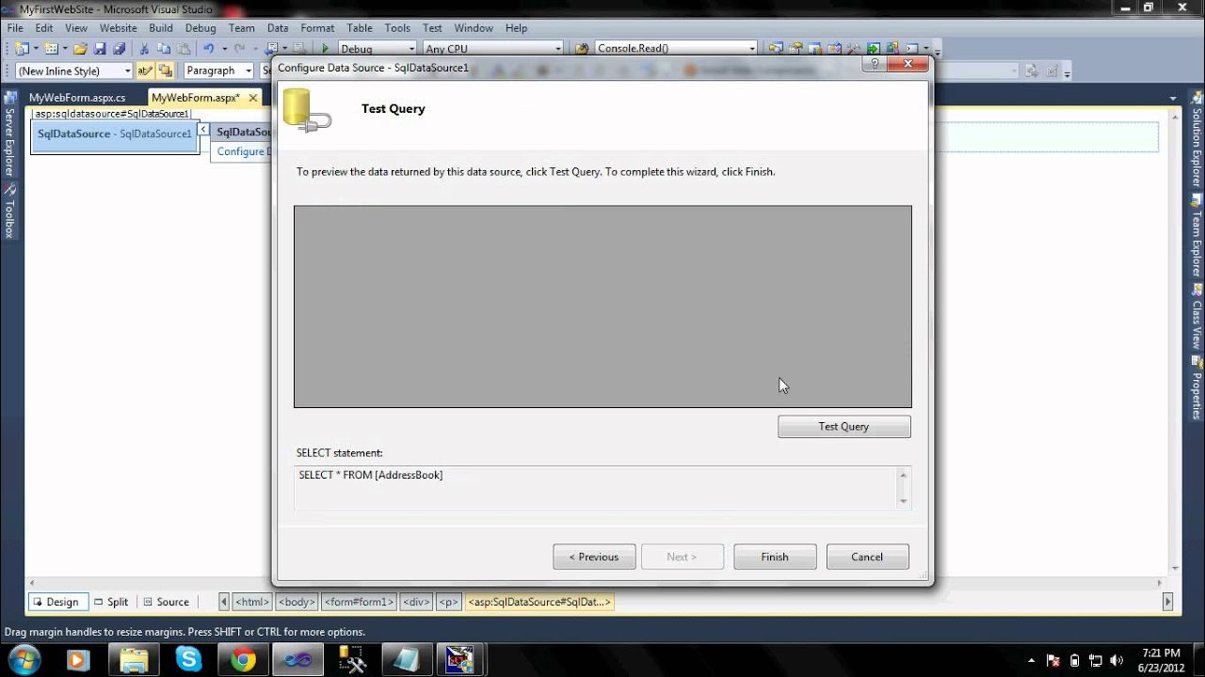The width and height of the screenshot is (1205, 677).
Task: Click the Add New Item toolbar icon
Action: click(x=51, y=48)
